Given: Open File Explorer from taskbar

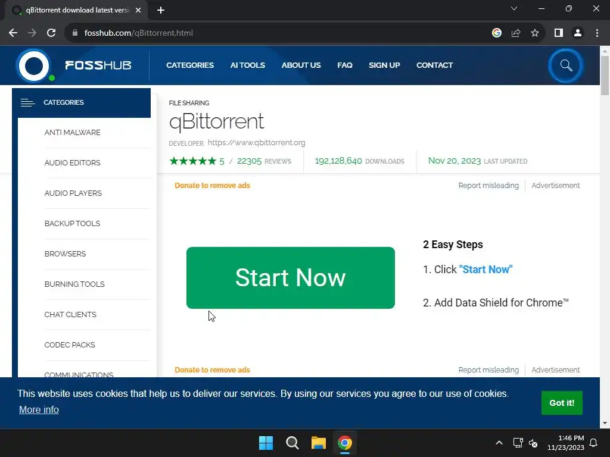Looking at the screenshot, I should (x=318, y=443).
